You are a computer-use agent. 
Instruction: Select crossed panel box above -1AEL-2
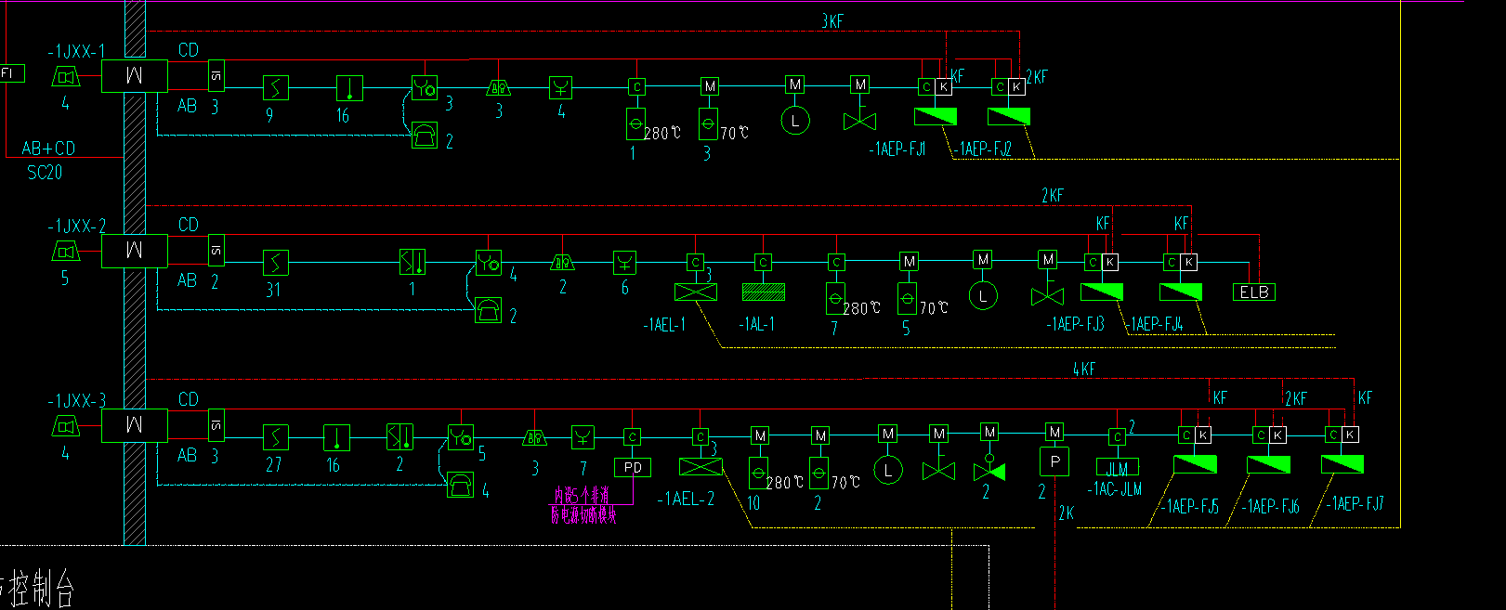[x=701, y=467]
